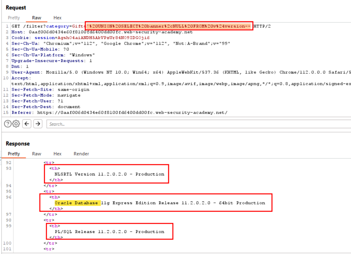The image size is (351, 254).
Task: Click the HTTP/2 protocol text
Action: (x=262, y=26)
